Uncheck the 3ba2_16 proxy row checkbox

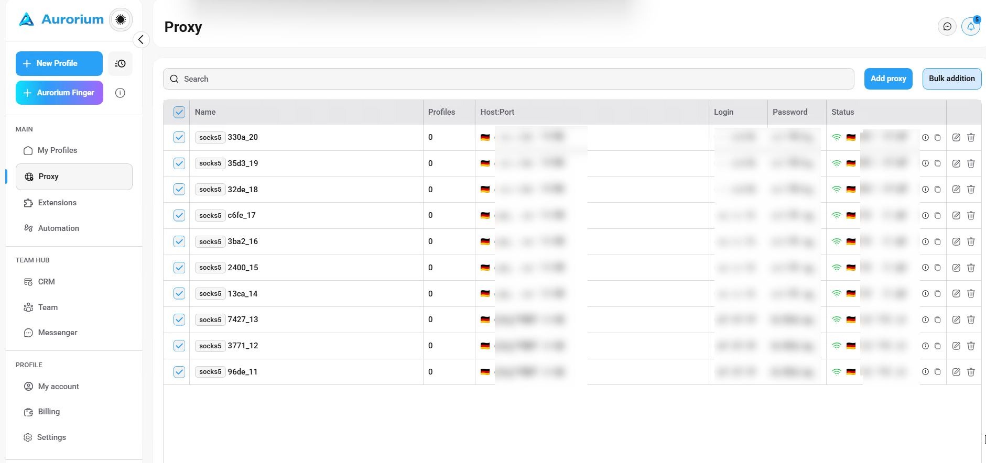179,241
